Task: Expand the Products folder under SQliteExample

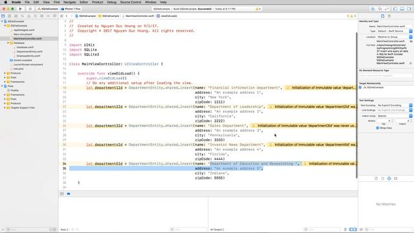Action: click(x=5, y=73)
